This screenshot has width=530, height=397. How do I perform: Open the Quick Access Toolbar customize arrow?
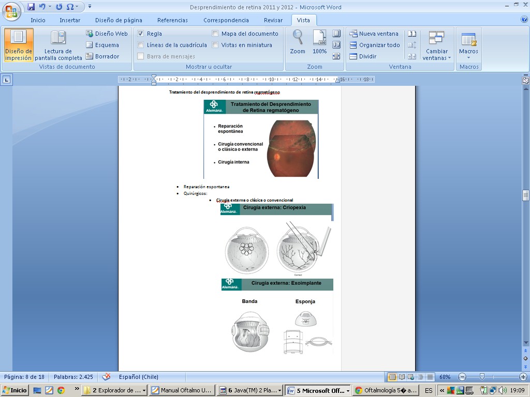coord(90,7)
